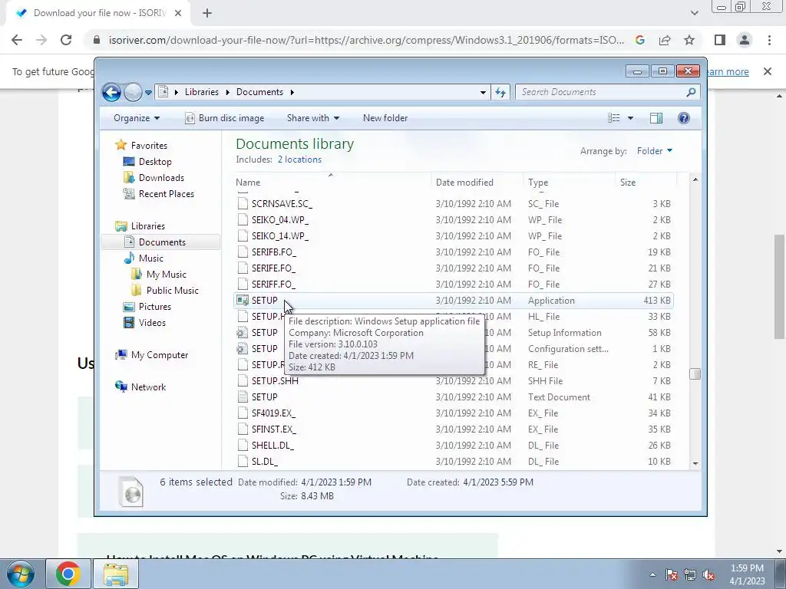Open Downloads in navigation pane
The image size is (786, 589).
(x=161, y=178)
